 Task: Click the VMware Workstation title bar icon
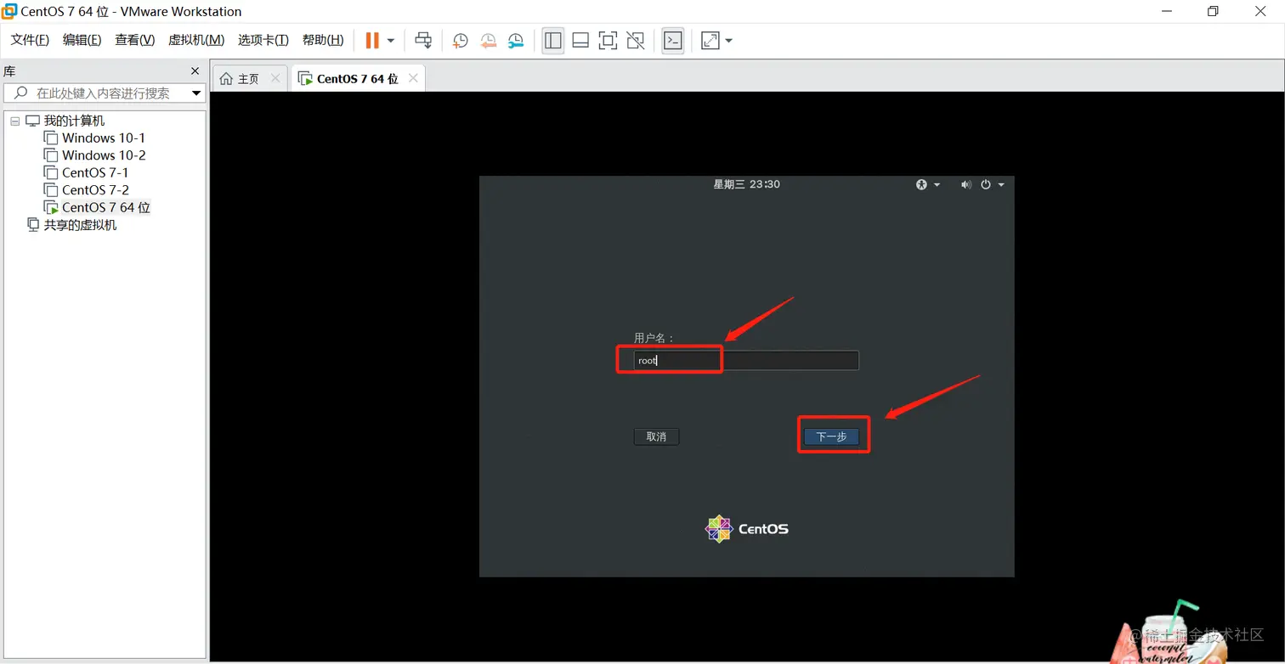click(x=9, y=11)
